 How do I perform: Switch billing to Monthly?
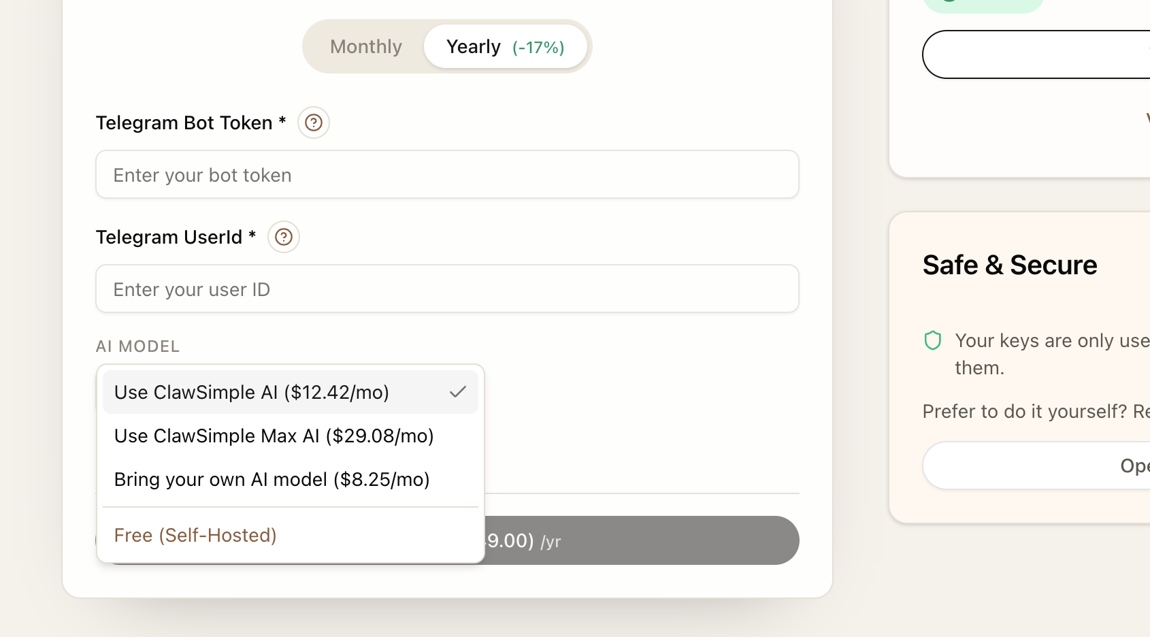(365, 46)
